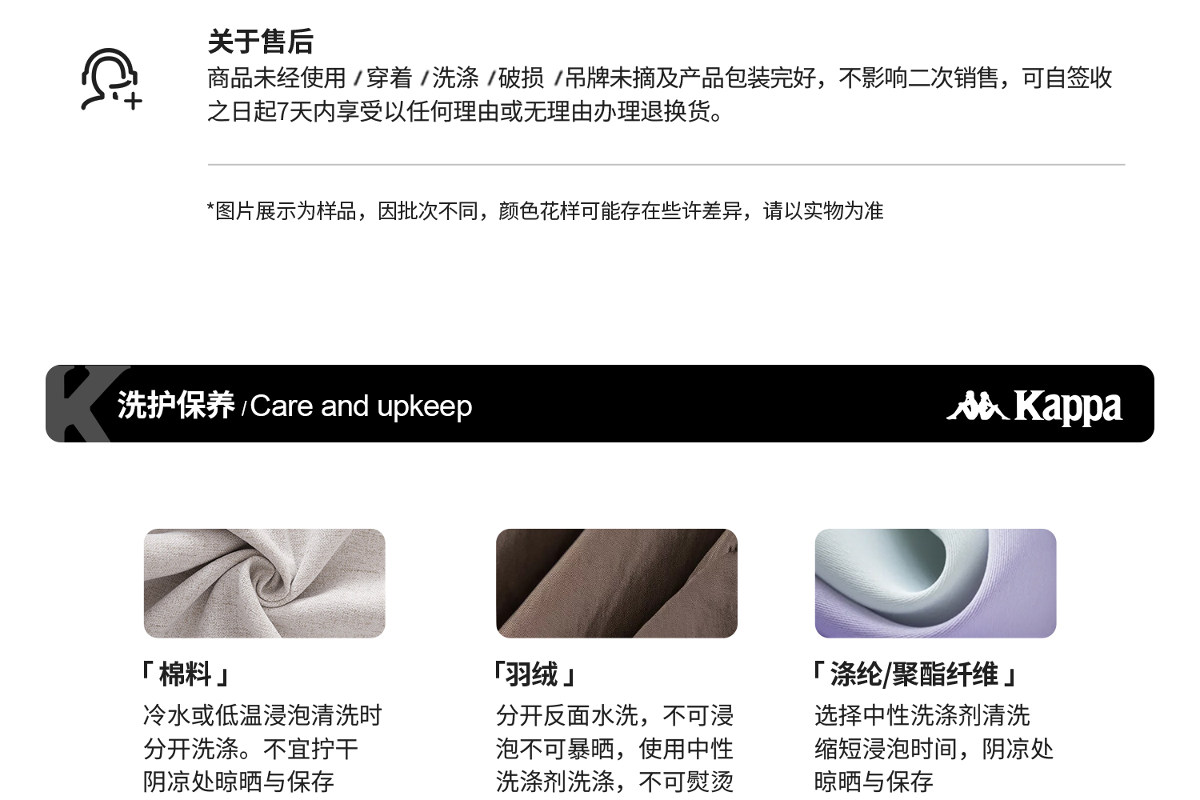Click the Kappa logo in banner

pos(1034,406)
